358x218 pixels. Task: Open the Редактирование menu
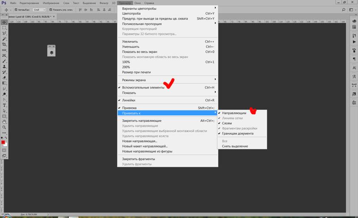click(x=29, y=3)
